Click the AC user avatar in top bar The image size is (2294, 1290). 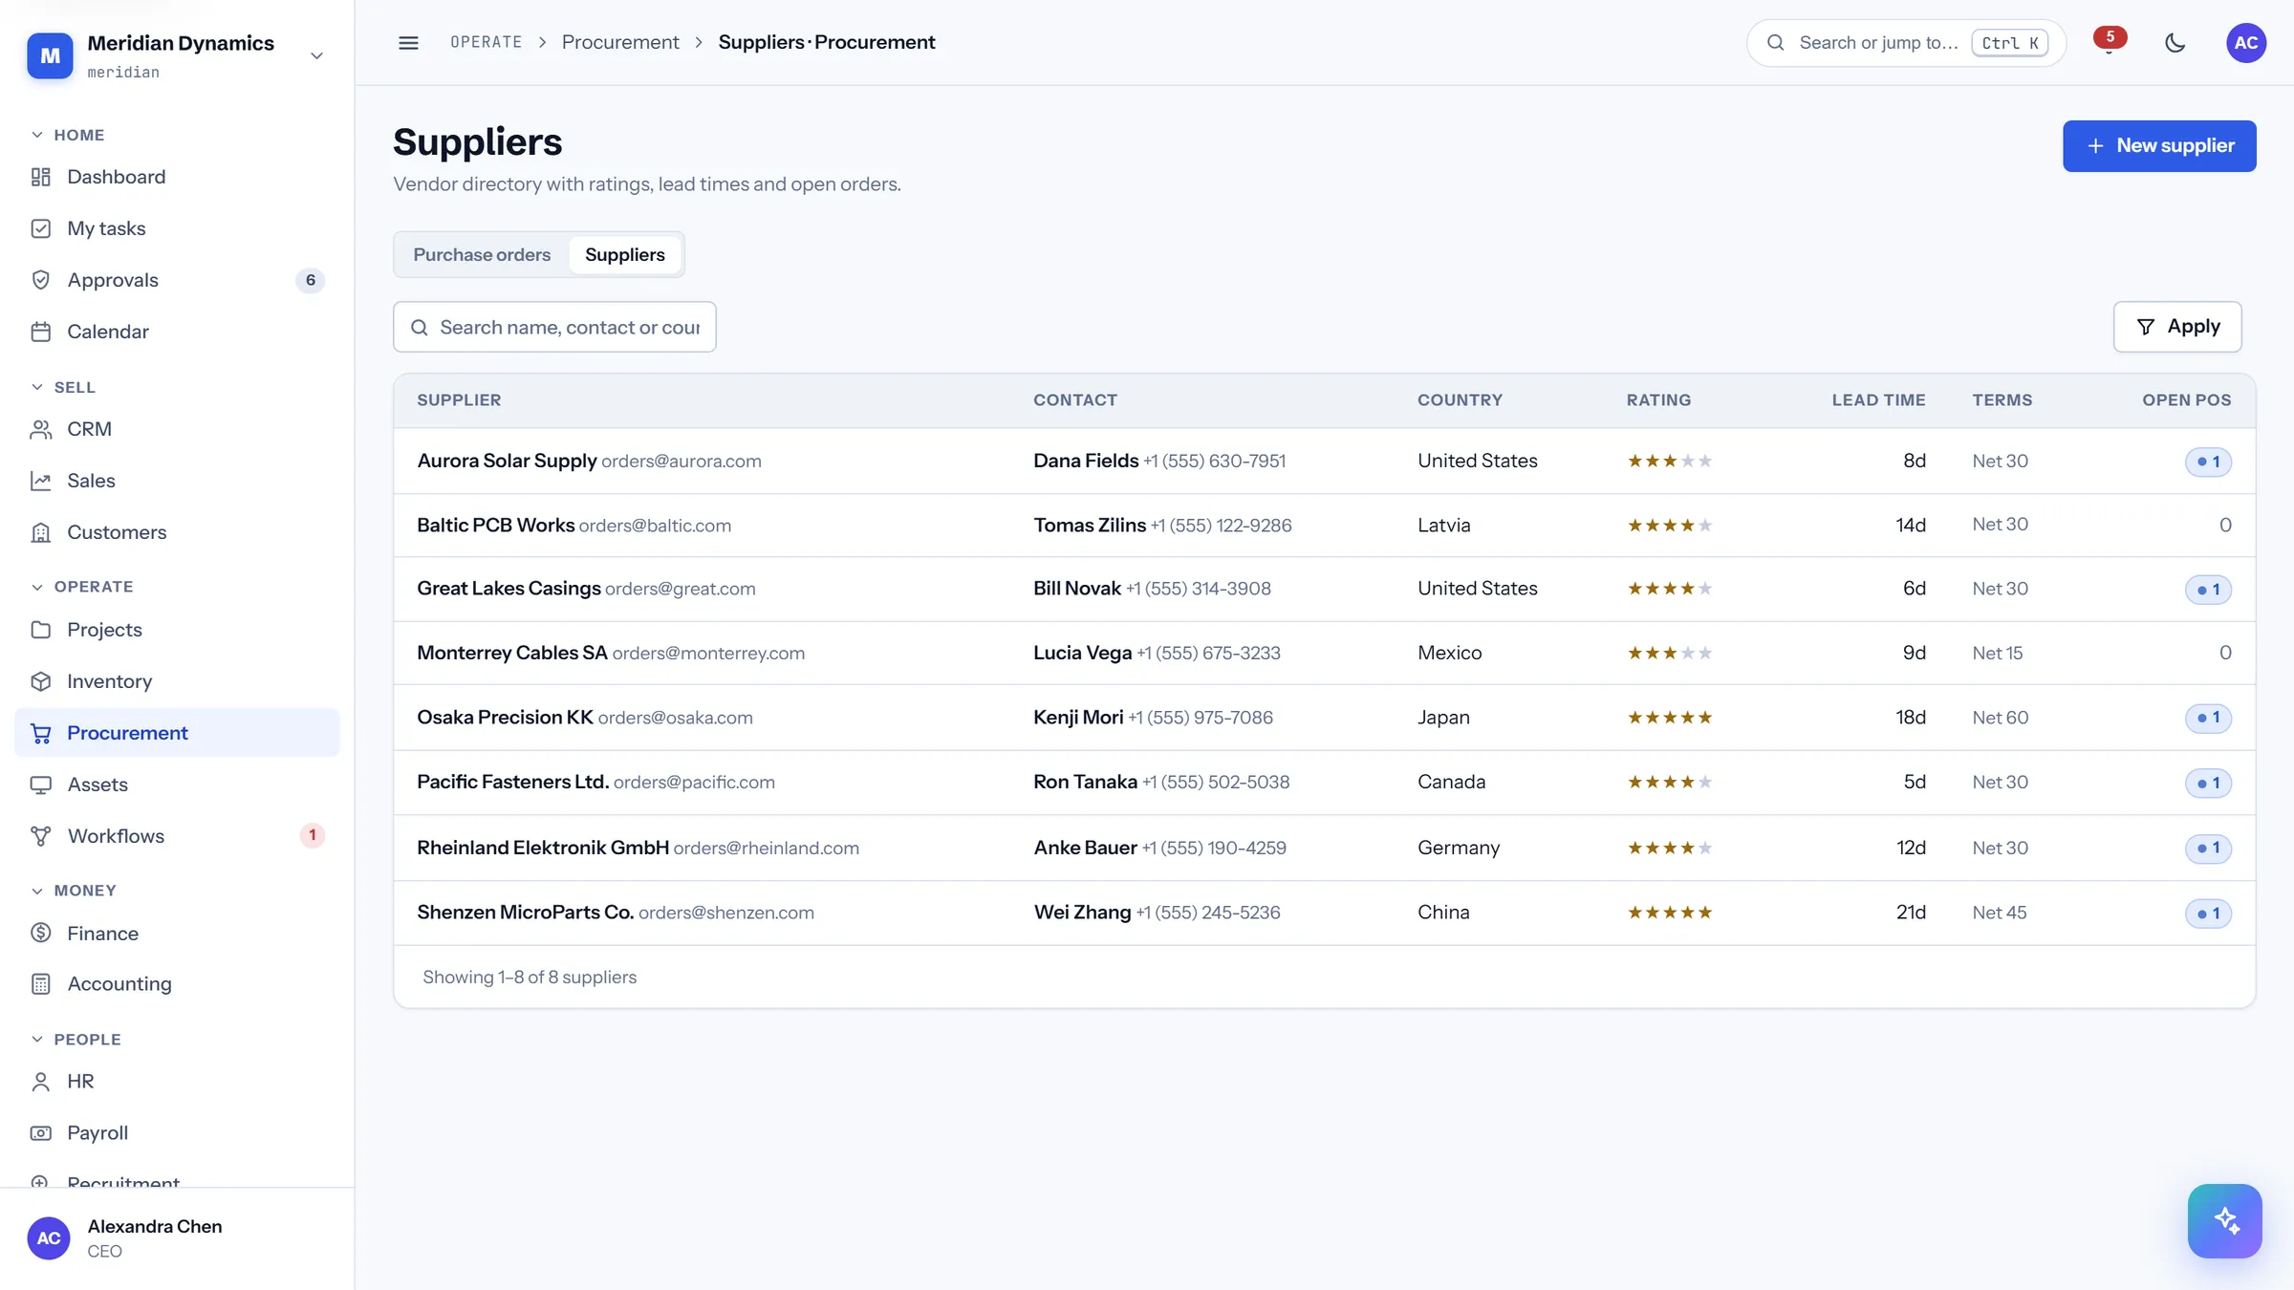(2245, 42)
